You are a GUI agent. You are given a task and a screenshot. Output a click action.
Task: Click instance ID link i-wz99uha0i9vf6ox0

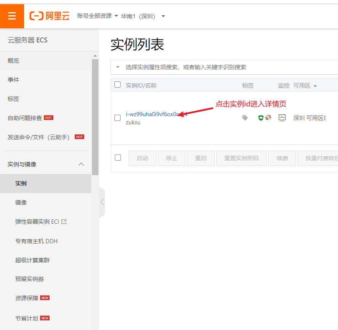(x=156, y=114)
